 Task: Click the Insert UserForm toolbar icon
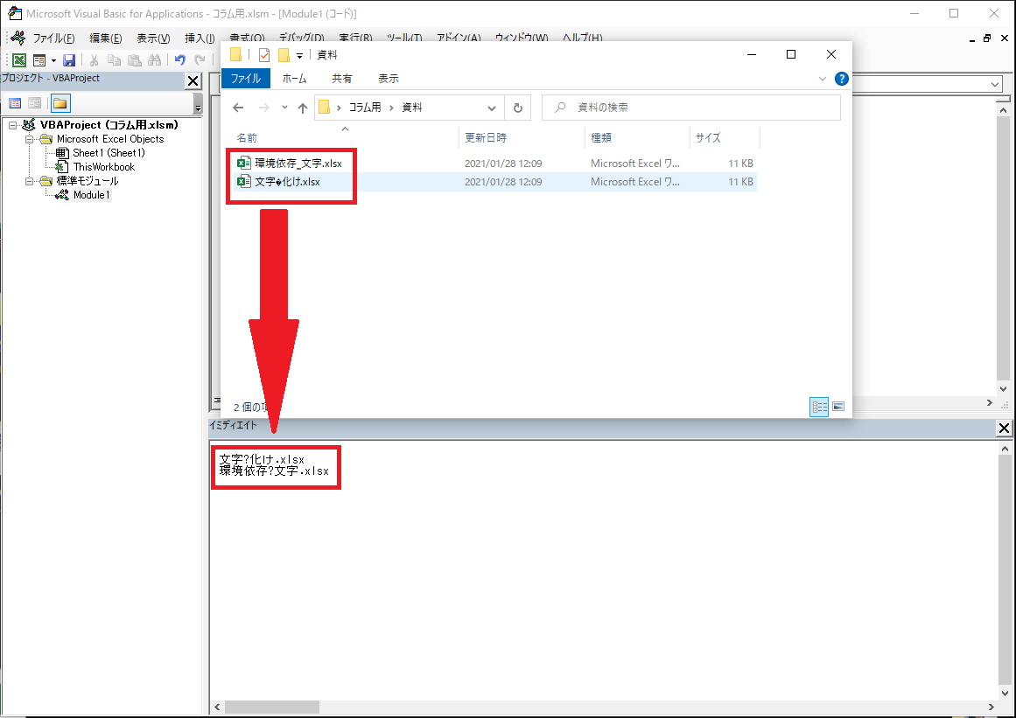click(39, 60)
